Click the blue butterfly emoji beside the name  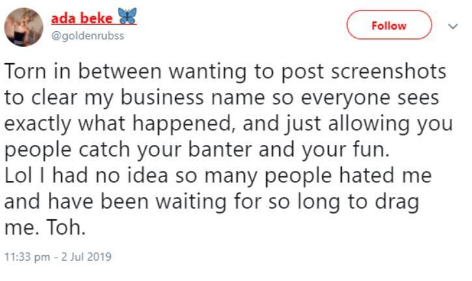(128, 18)
